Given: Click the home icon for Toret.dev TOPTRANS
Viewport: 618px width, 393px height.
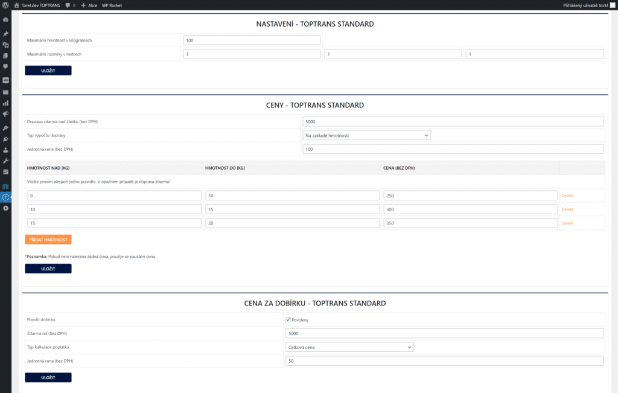Looking at the screenshot, I should click(x=16, y=5).
